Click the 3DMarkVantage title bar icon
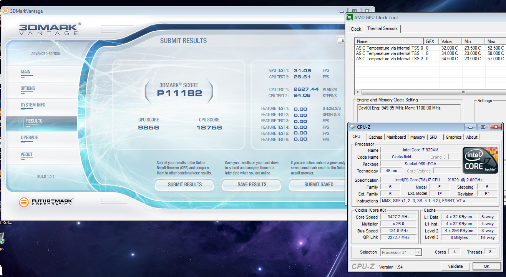The image size is (506, 277). (x=5, y=11)
